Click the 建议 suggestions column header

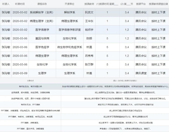click(x=125, y=81)
